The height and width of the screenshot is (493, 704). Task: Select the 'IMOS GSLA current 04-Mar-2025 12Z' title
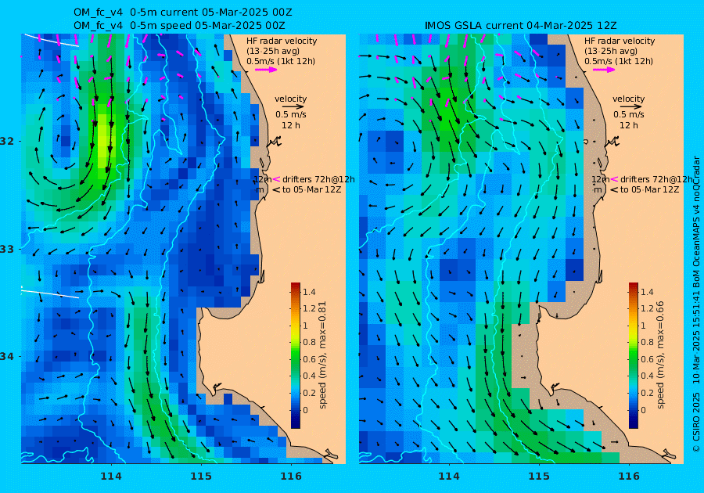click(x=520, y=26)
